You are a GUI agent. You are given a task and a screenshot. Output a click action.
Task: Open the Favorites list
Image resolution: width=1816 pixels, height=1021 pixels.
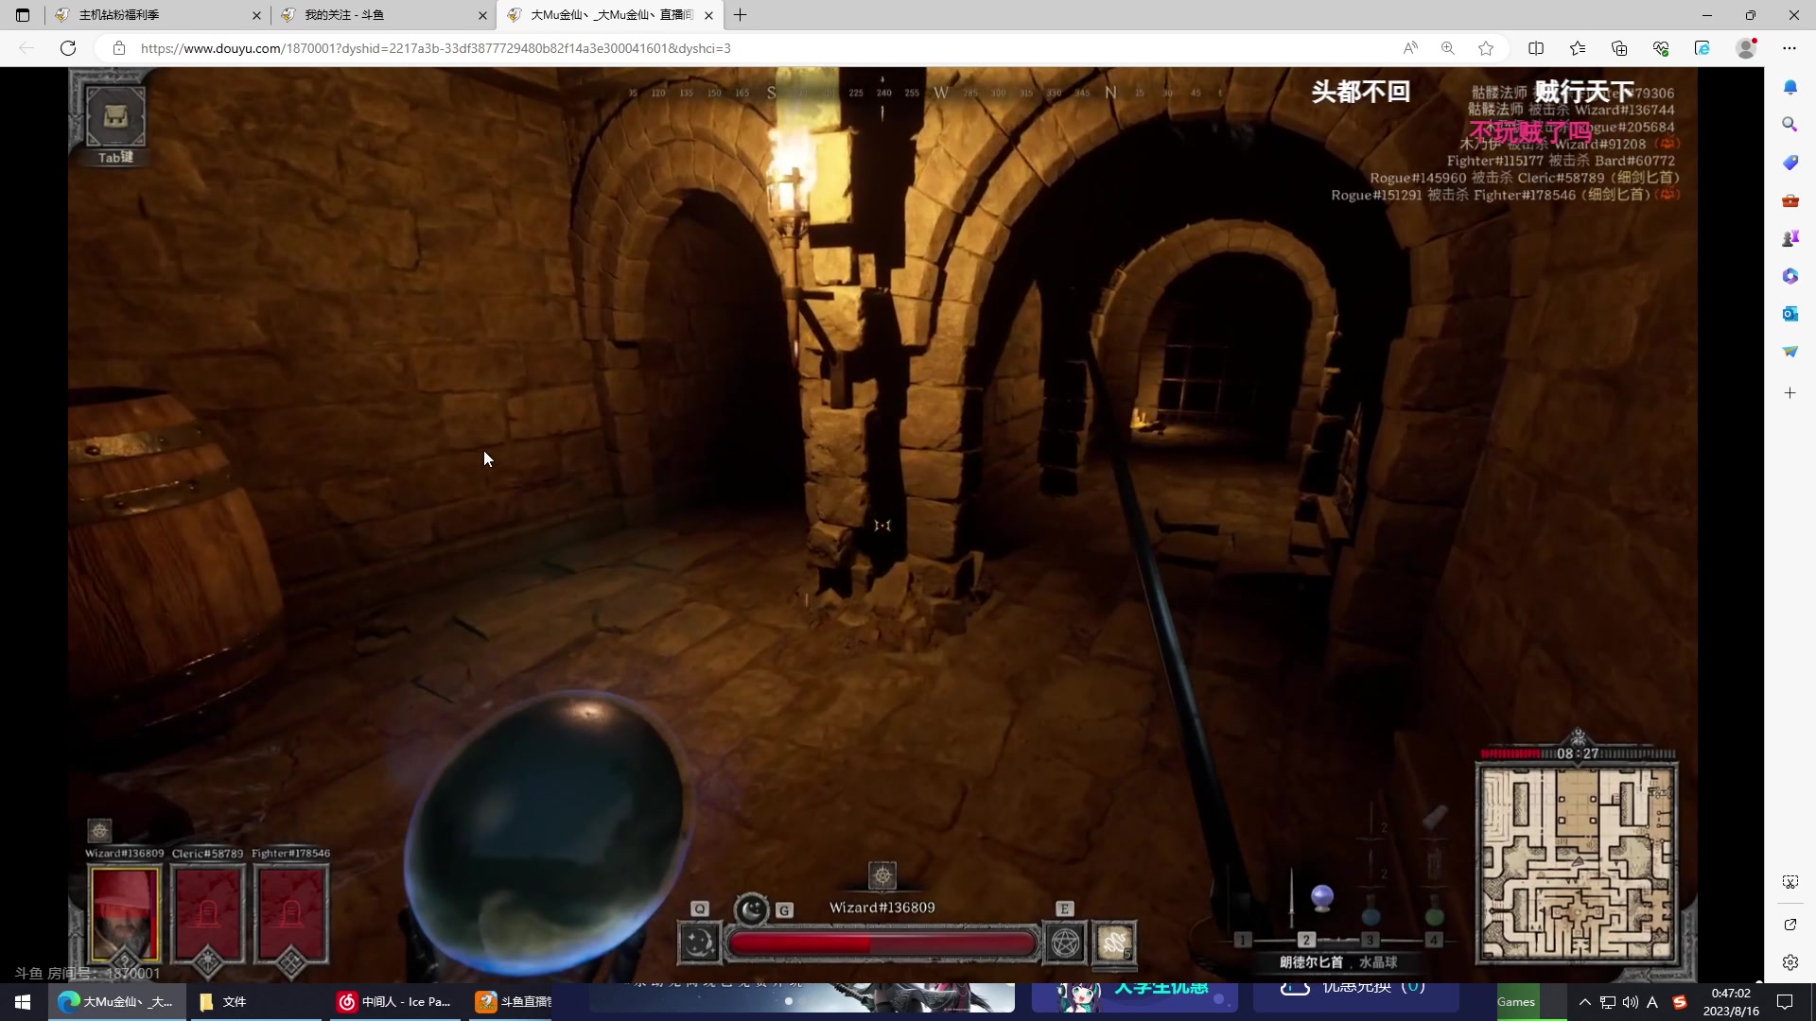click(x=1578, y=48)
